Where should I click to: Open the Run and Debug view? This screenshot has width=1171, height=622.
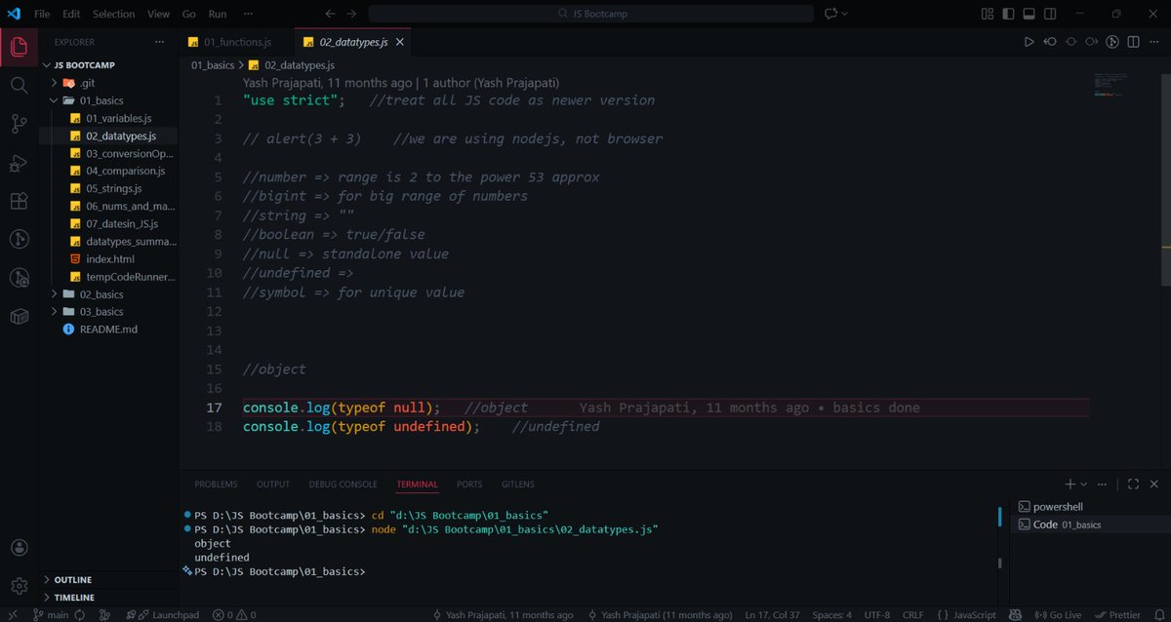click(19, 163)
